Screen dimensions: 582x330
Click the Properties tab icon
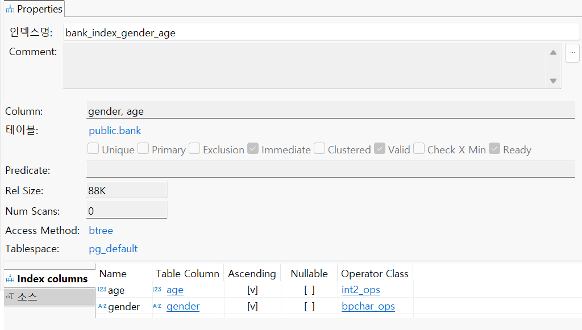tap(10, 9)
